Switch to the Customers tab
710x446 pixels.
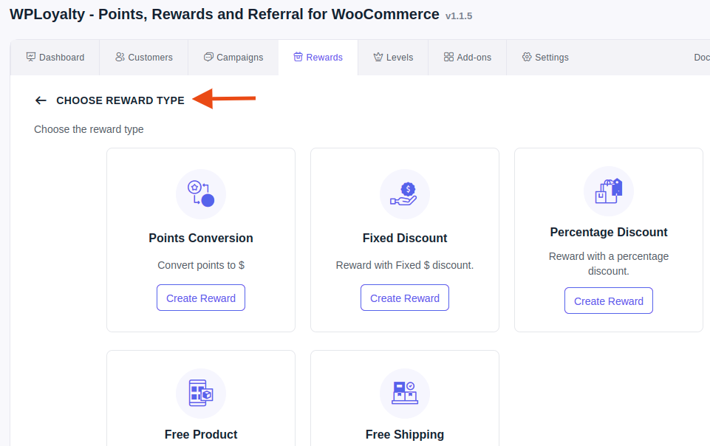pyautogui.click(x=144, y=58)
